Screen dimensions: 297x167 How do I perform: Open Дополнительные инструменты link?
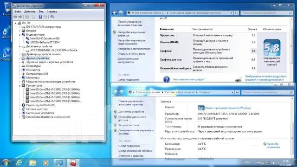click(x=128, y=60)
